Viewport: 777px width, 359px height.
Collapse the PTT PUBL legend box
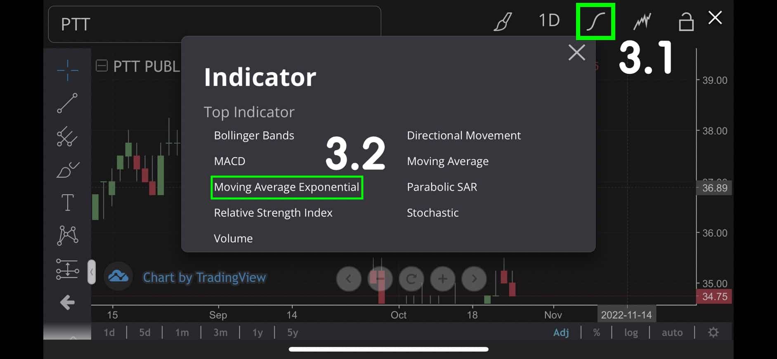click(x=102, y=66)
